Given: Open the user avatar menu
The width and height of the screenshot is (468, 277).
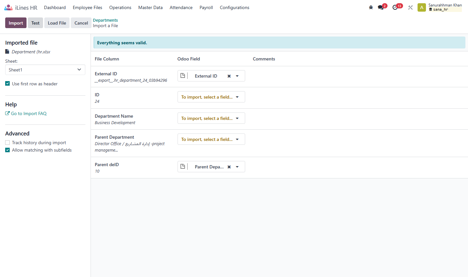Looking at the screenshot, I should pos(422,7).
